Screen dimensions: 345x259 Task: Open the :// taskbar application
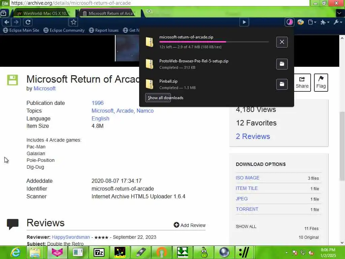pos(244,252)
